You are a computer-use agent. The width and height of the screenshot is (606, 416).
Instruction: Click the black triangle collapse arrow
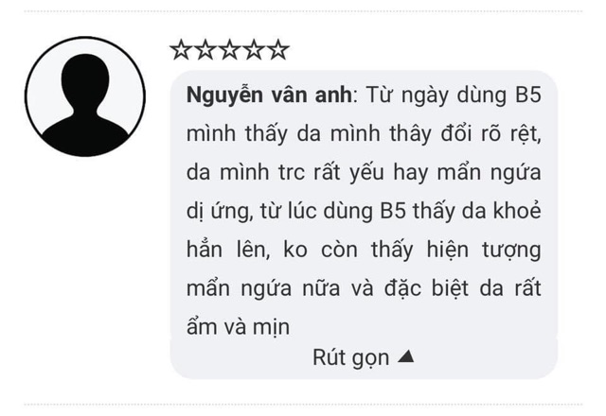pos(406,356)
